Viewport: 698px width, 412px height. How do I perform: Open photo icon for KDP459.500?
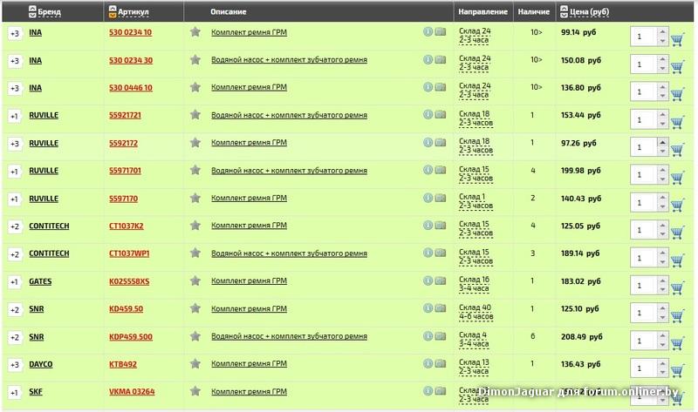pyautogui.click(x=441, y=336)
